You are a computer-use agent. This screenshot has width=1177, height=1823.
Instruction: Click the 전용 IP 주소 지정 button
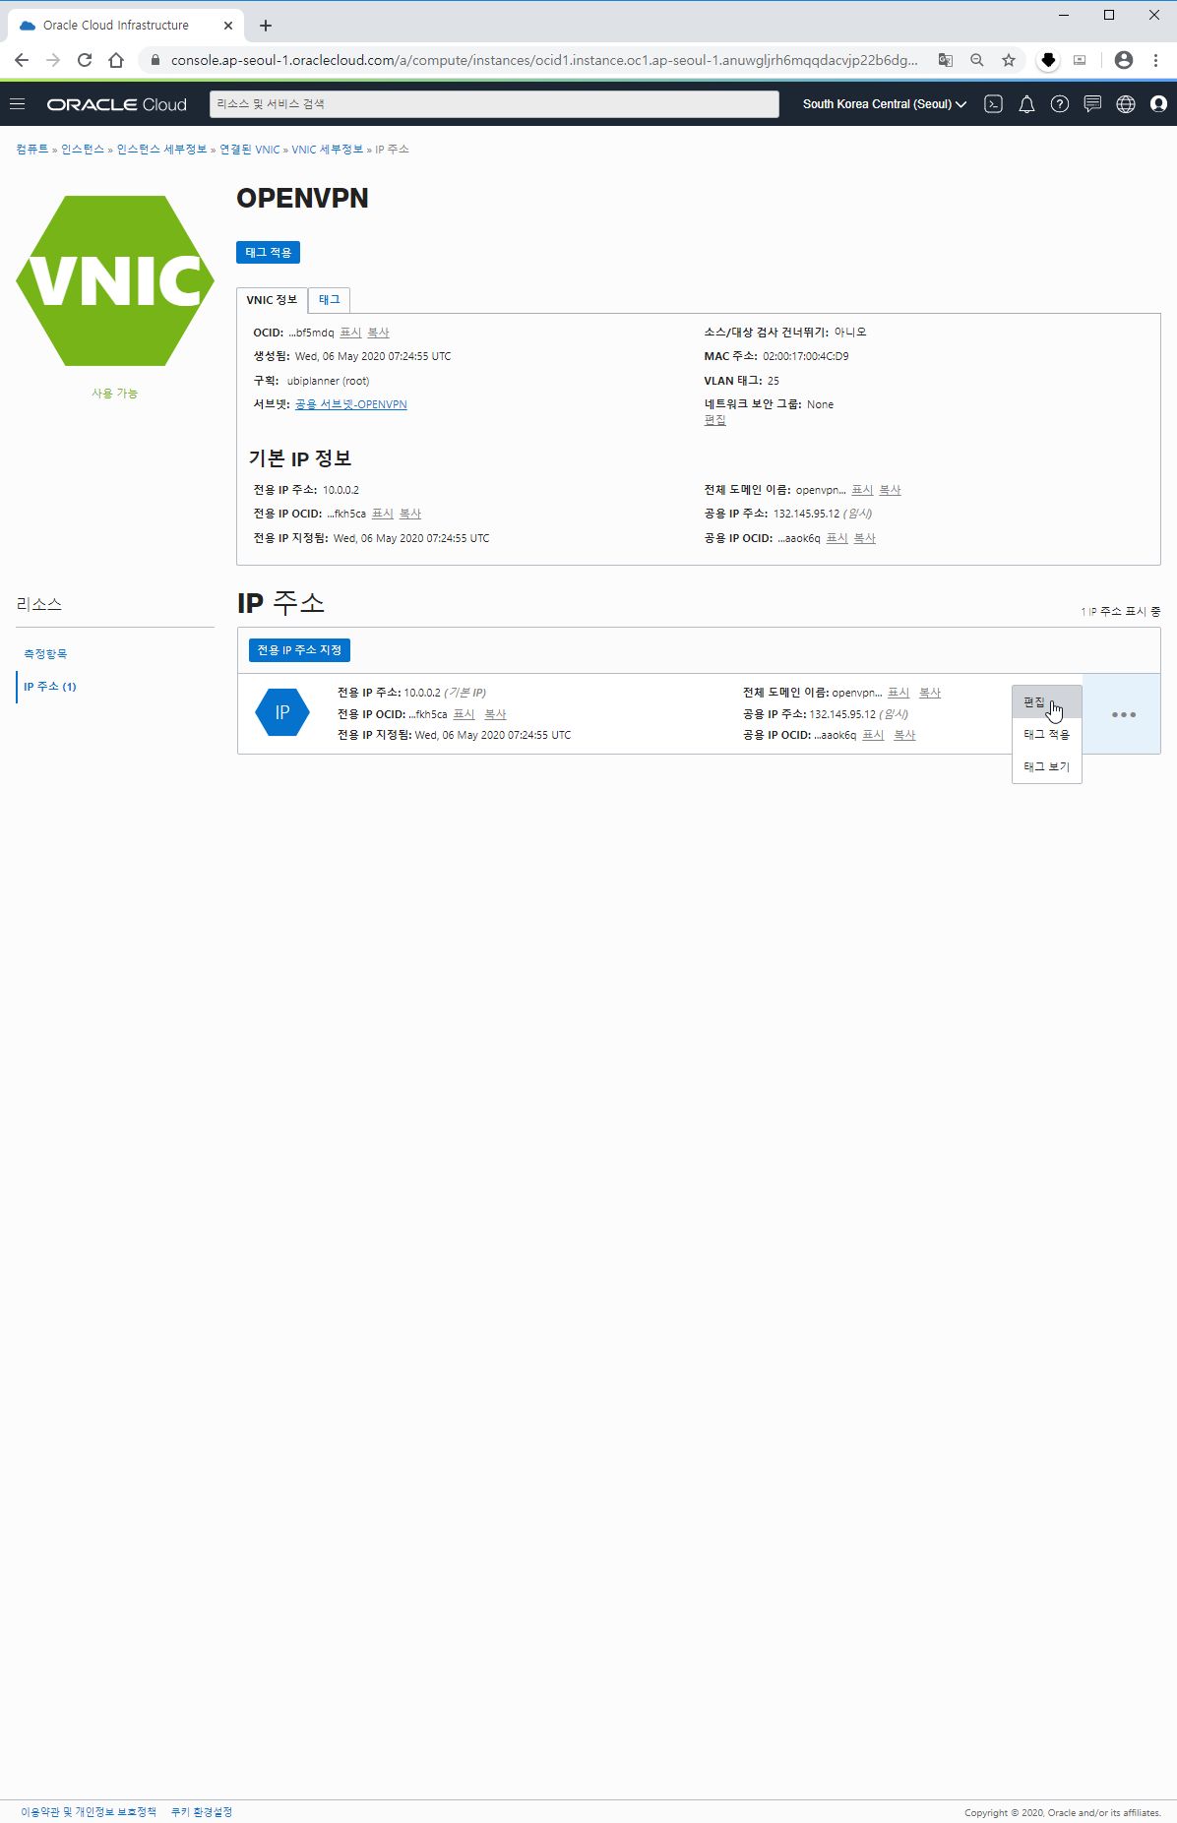coord(299,650)
